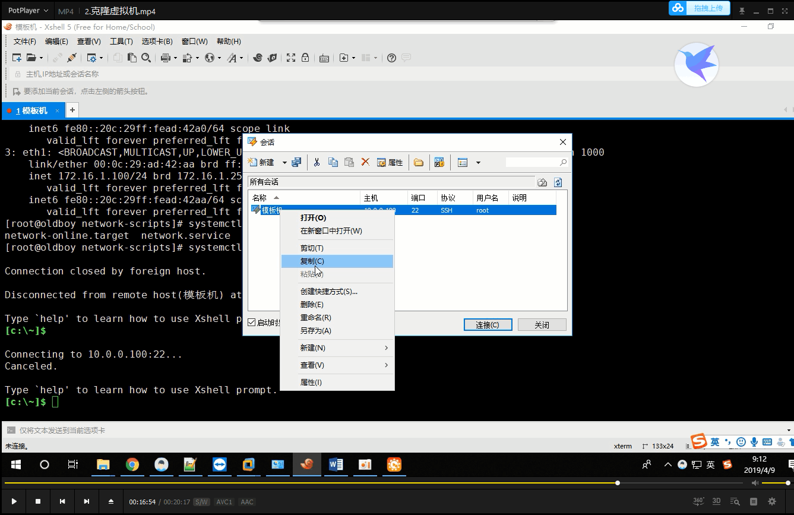Choose 复制(C) from the context menu

(337, 261)
